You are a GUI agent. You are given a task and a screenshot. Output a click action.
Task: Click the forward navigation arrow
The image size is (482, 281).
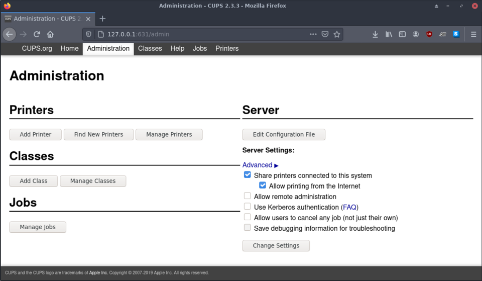pos(23,34)
